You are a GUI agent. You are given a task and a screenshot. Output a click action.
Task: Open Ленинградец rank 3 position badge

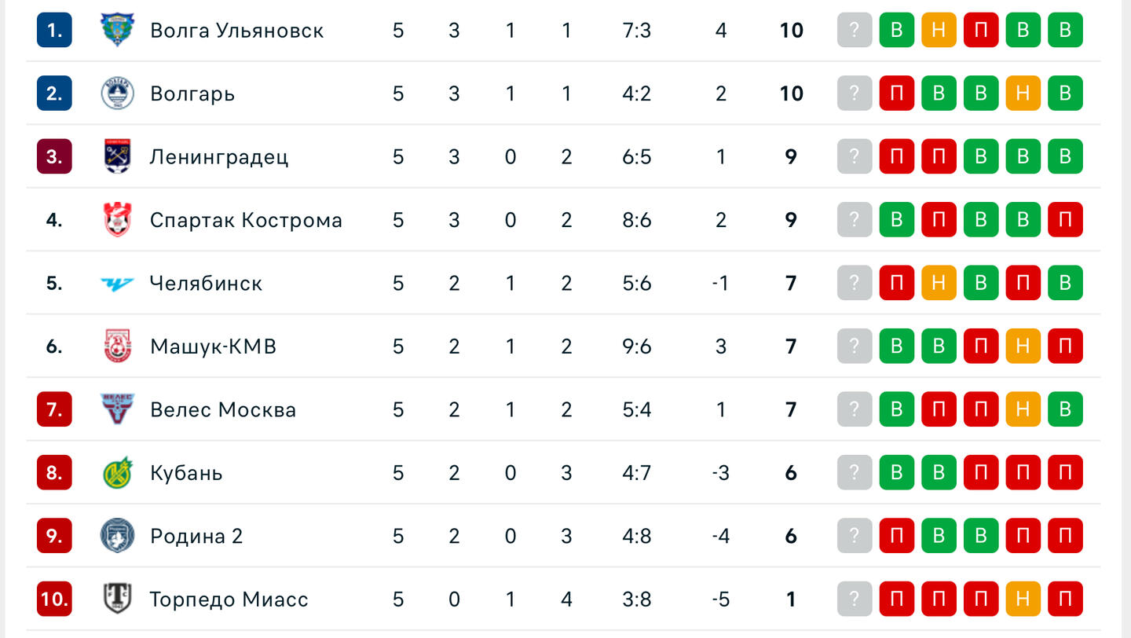[x=54, y=156]
